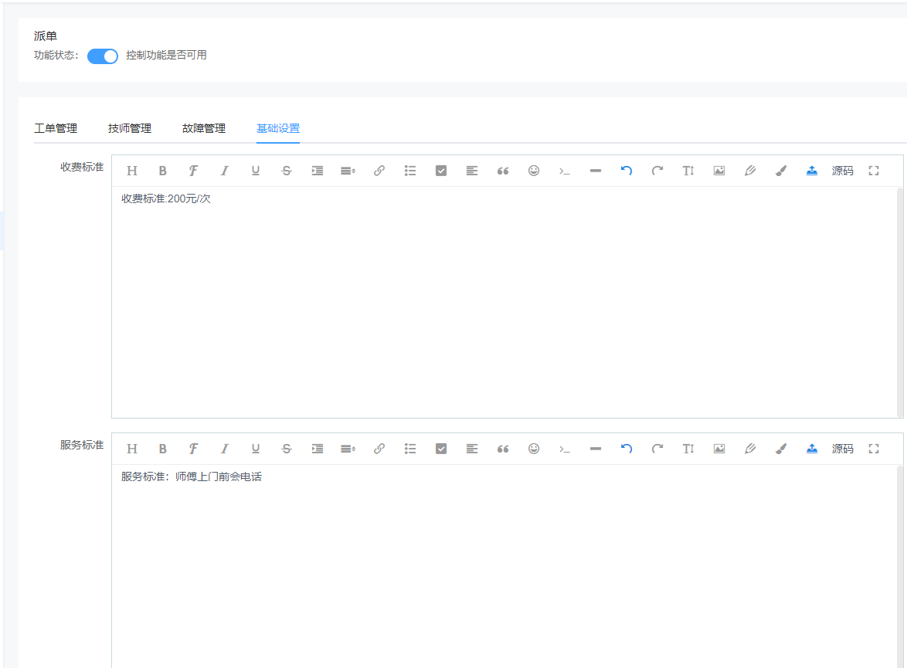Go to the 故障管理 tab
Image resolution: width=907 pixels, height=668 pixels.
[x=204, y=128]
